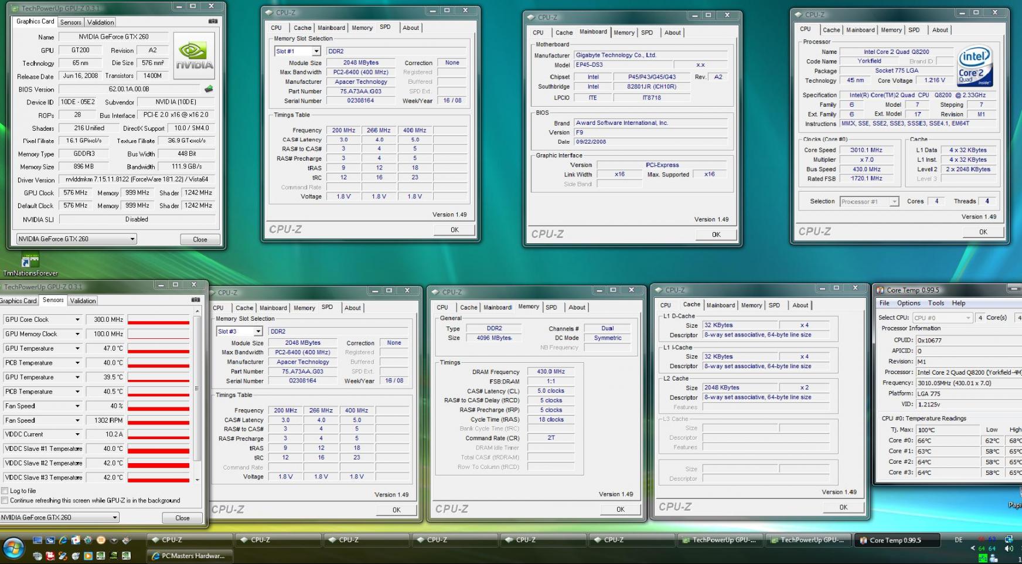Click Close in GPU-Z Sensors window
The width and height of the screenshot is (1022, 564).
pos(182,518)
